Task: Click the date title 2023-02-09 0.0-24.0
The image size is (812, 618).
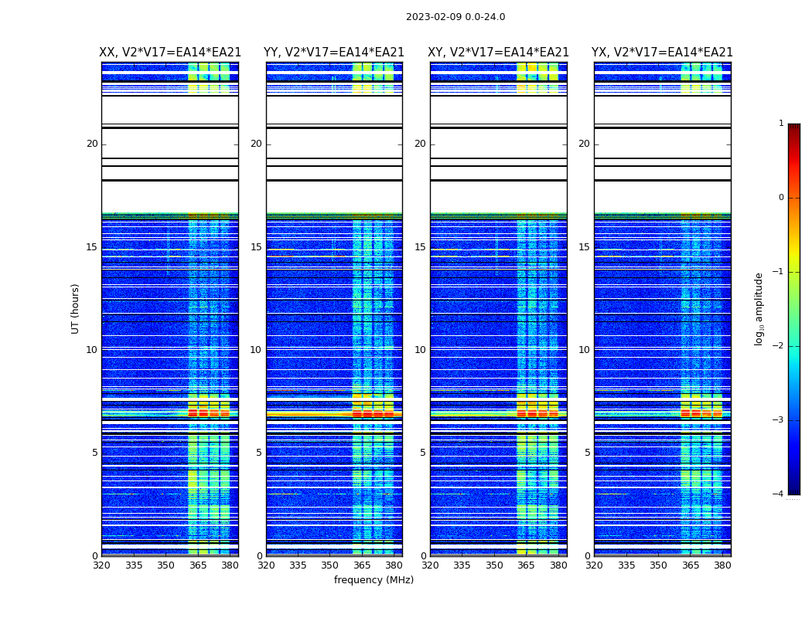Action: tap(455, 17)
